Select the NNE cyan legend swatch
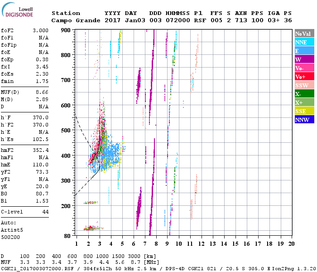 point(304,42)
